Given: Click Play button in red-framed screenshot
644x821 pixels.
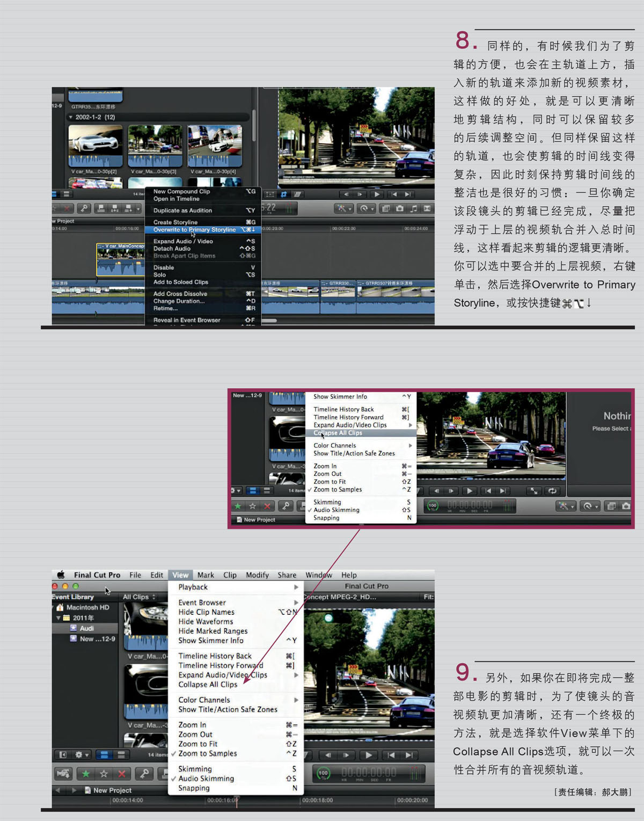Looking at the screenshot, I should pyautogui.click(x=470, y=490).
